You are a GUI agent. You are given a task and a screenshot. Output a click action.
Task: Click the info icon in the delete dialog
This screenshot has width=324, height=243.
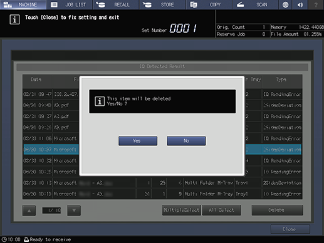100,101
